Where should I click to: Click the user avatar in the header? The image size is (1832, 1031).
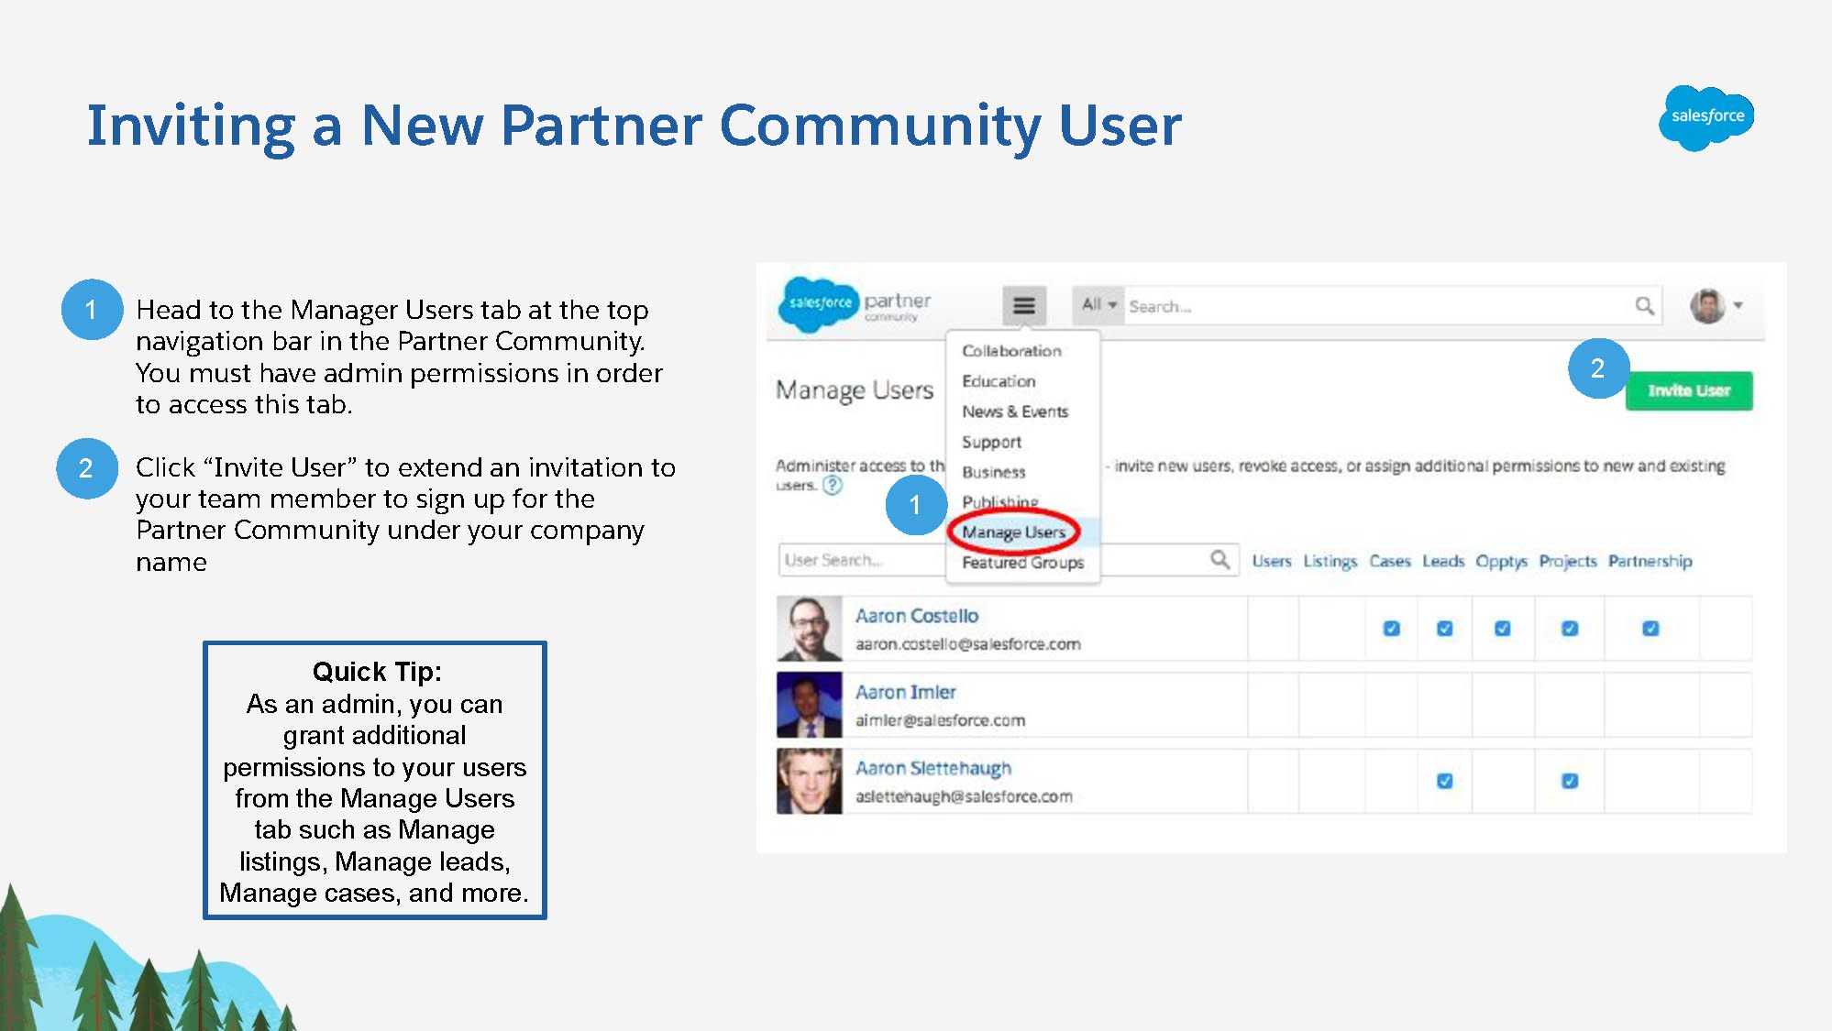(x=1706, y=306)
